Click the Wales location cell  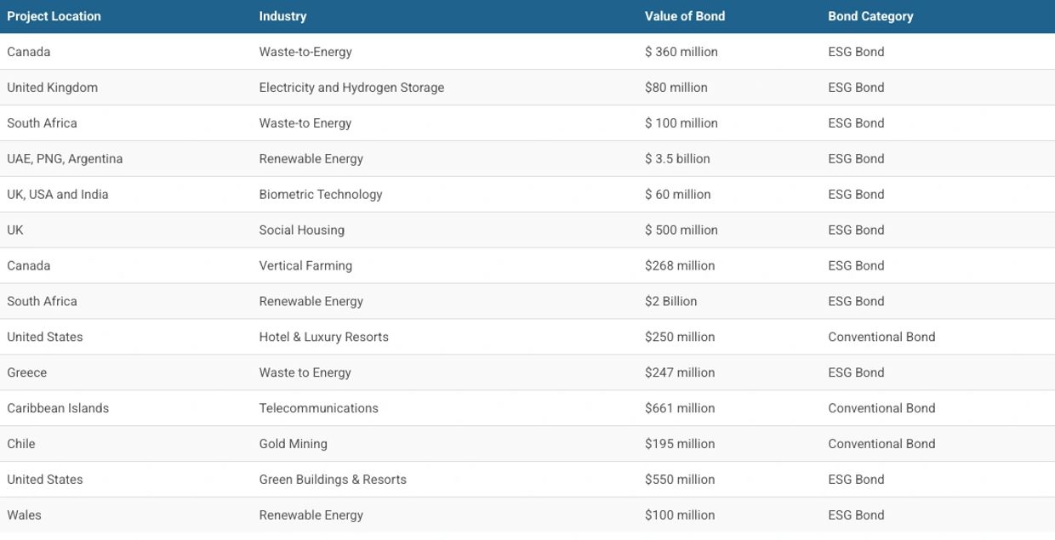[24, 516]
